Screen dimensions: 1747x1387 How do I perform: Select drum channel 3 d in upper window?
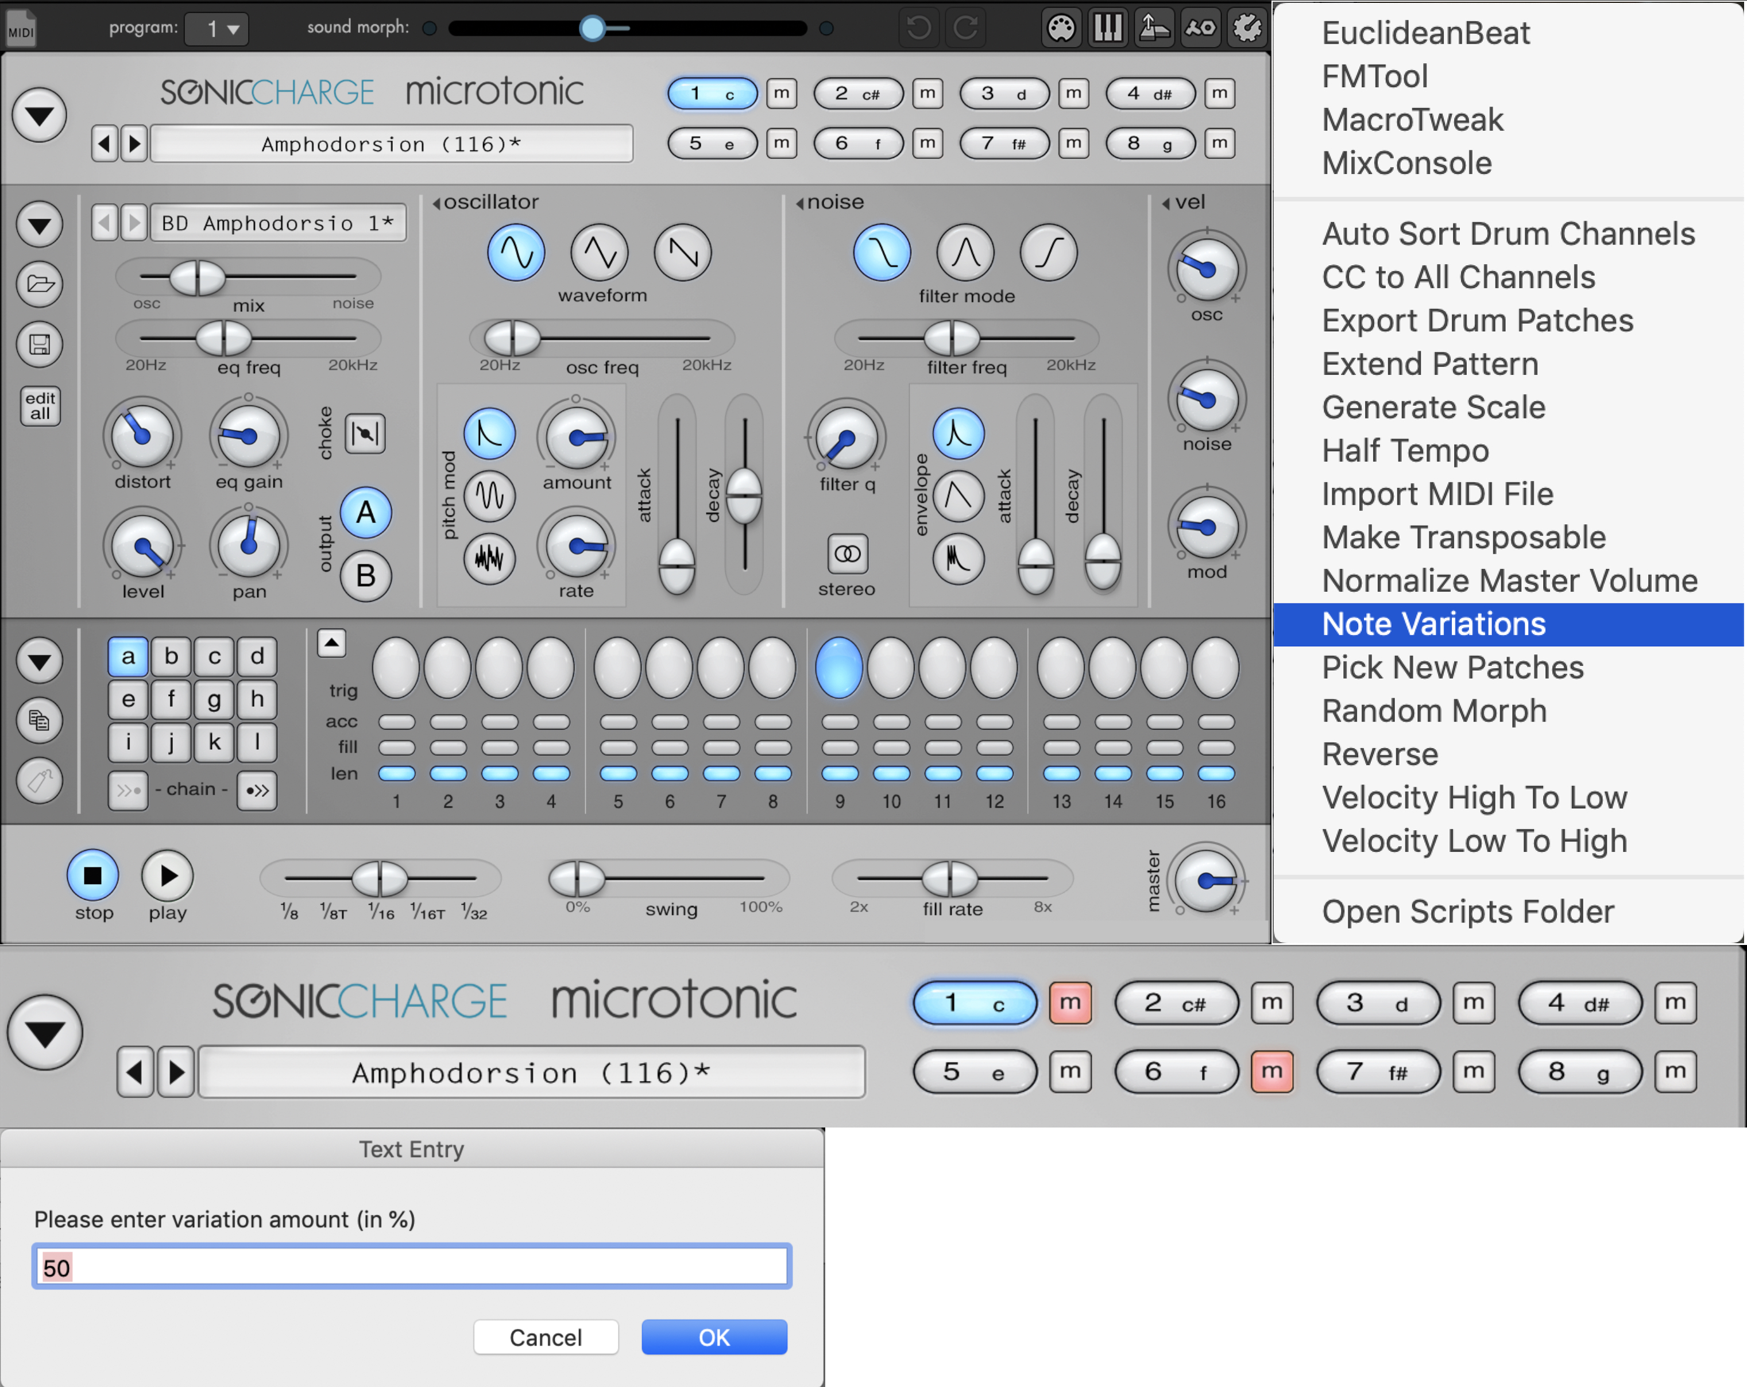click(x=1004, y=93)
